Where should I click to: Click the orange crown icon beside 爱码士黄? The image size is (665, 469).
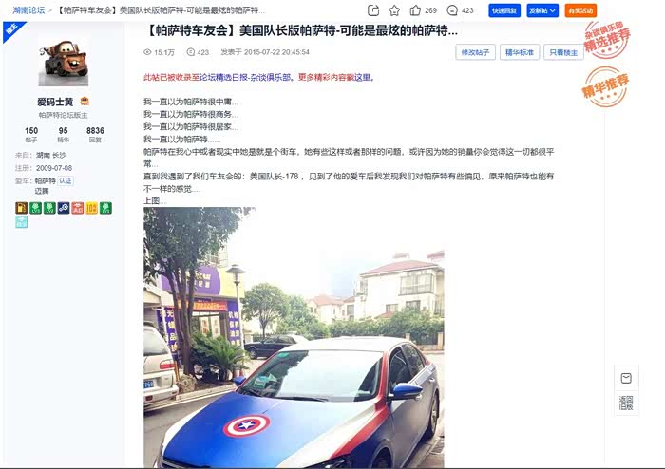85,102
